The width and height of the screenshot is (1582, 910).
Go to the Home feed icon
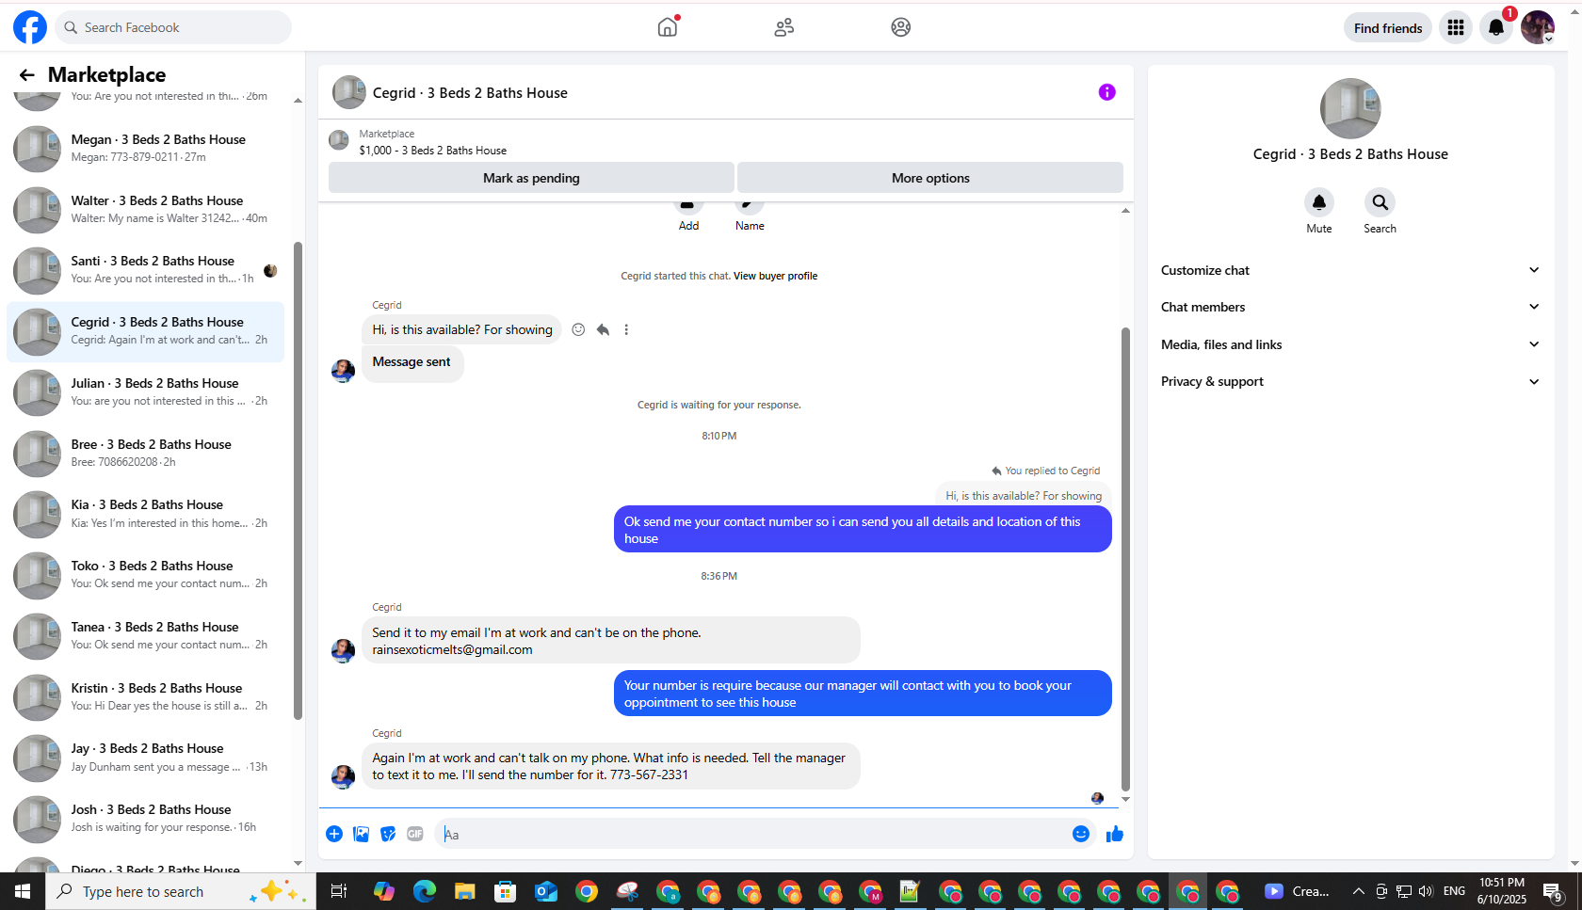click(x=668, y=27)
